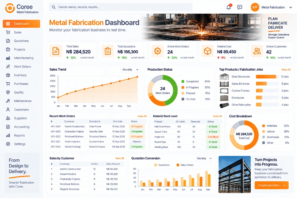View all Sales by Customer
This screenshot has width=297, height=198.
click(120, 158)
